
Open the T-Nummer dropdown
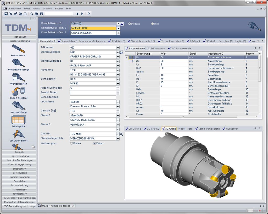(x=118, y=48)
